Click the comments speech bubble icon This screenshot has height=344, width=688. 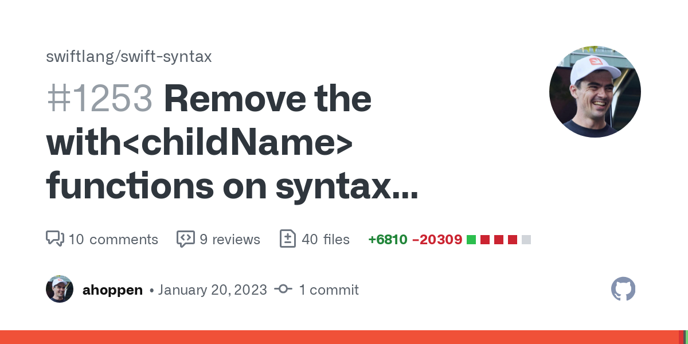pos(54,239)
